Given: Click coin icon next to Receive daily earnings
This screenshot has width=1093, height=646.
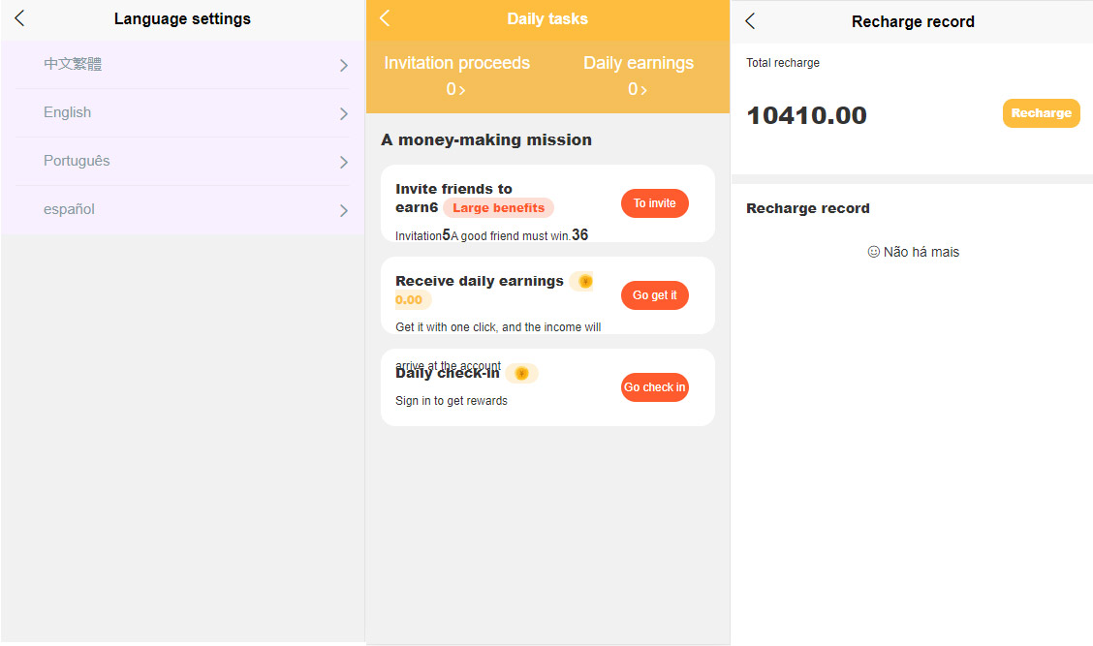Looking at the screenshot, I should [584, 281].
